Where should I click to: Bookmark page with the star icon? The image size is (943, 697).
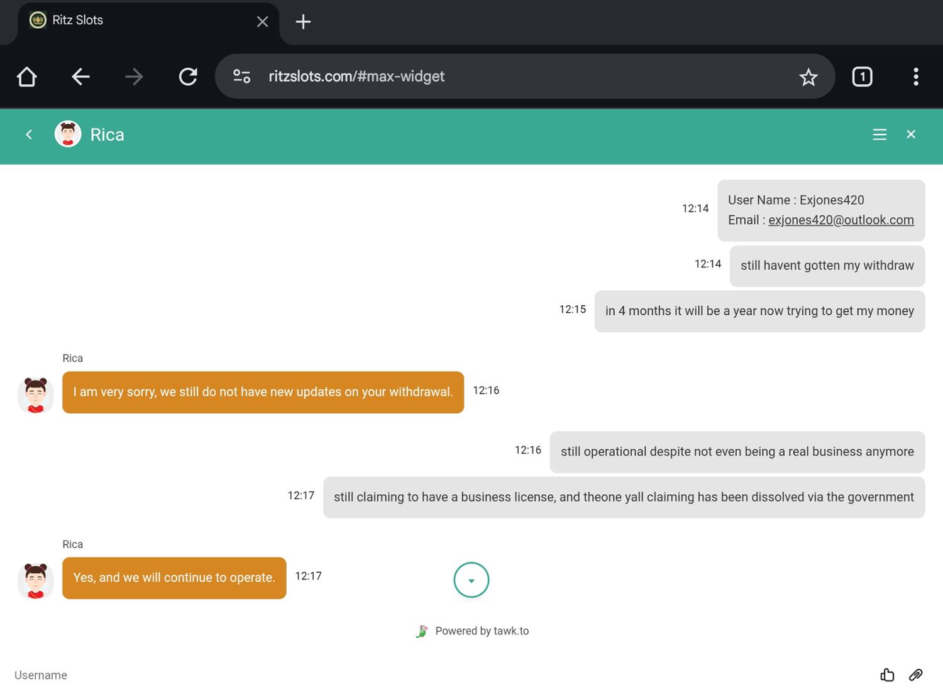pos(808,77)
